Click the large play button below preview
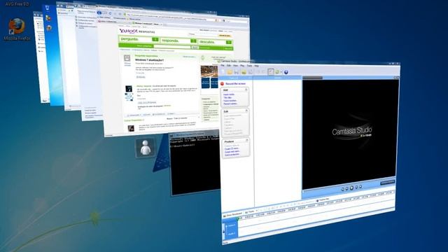448x252 pixels. coord(351,188)
